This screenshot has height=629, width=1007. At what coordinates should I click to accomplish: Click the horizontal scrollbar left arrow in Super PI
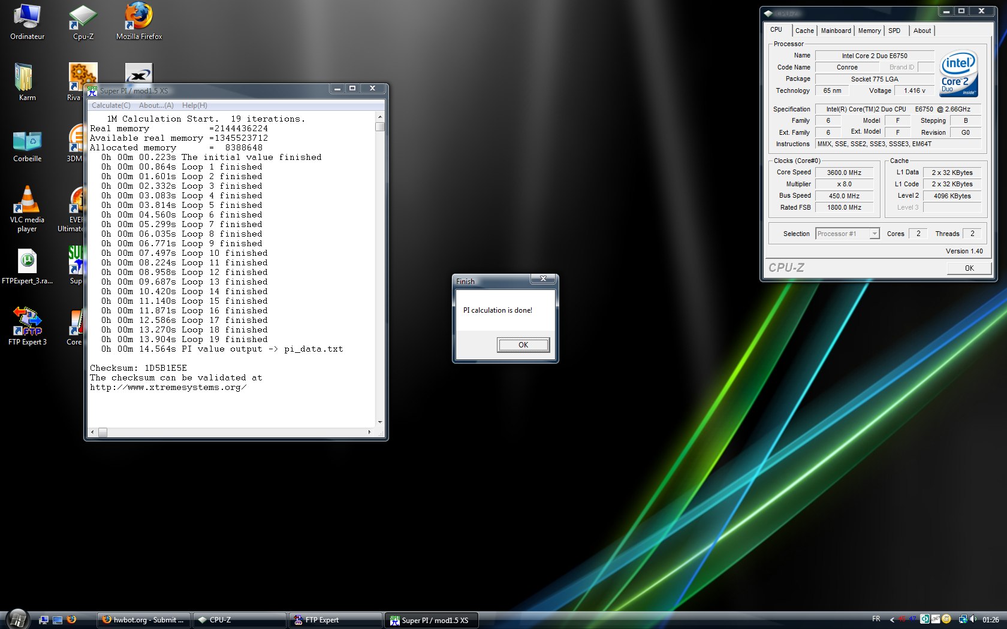point(92,432)
